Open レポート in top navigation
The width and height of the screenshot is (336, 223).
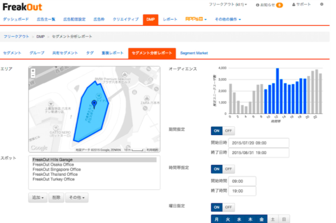(170, 19)
